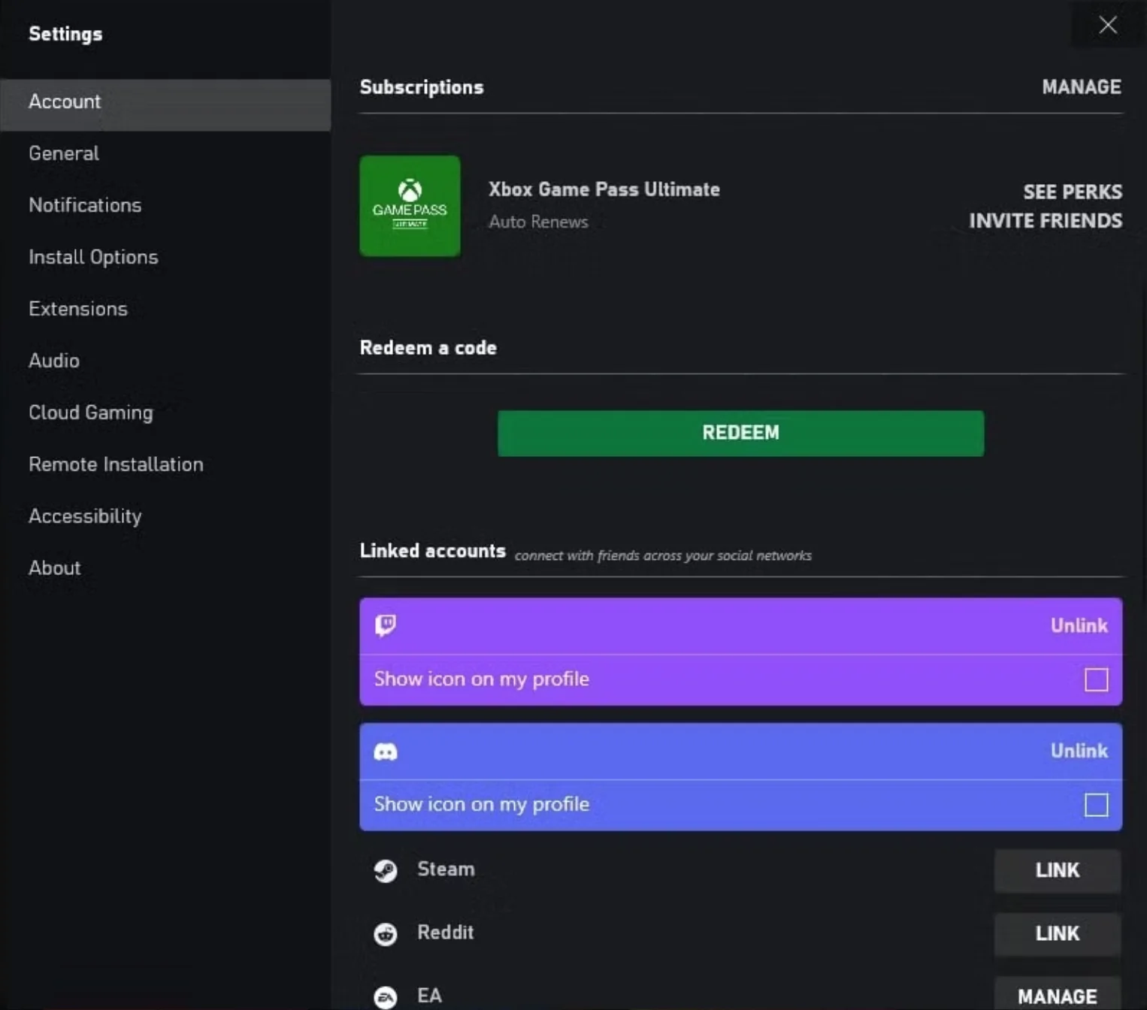Click the Auto Renews status text
Screen dimensions: 1147x1010
[x=538, y=222]
